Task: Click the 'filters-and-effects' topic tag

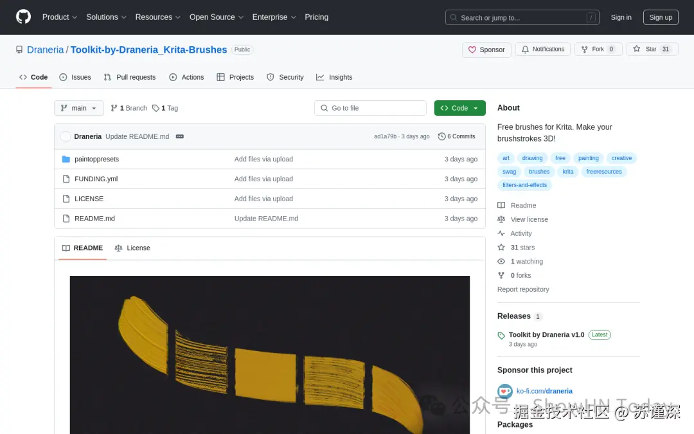Action: [x=524, y=185]
